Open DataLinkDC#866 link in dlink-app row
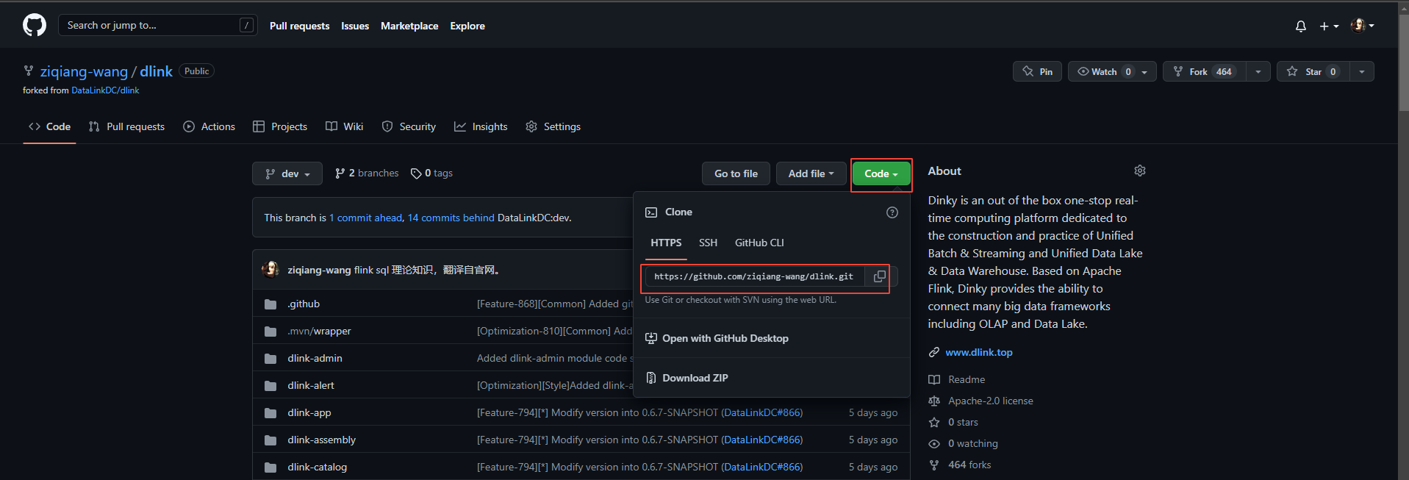 click(x=761, y=412)
